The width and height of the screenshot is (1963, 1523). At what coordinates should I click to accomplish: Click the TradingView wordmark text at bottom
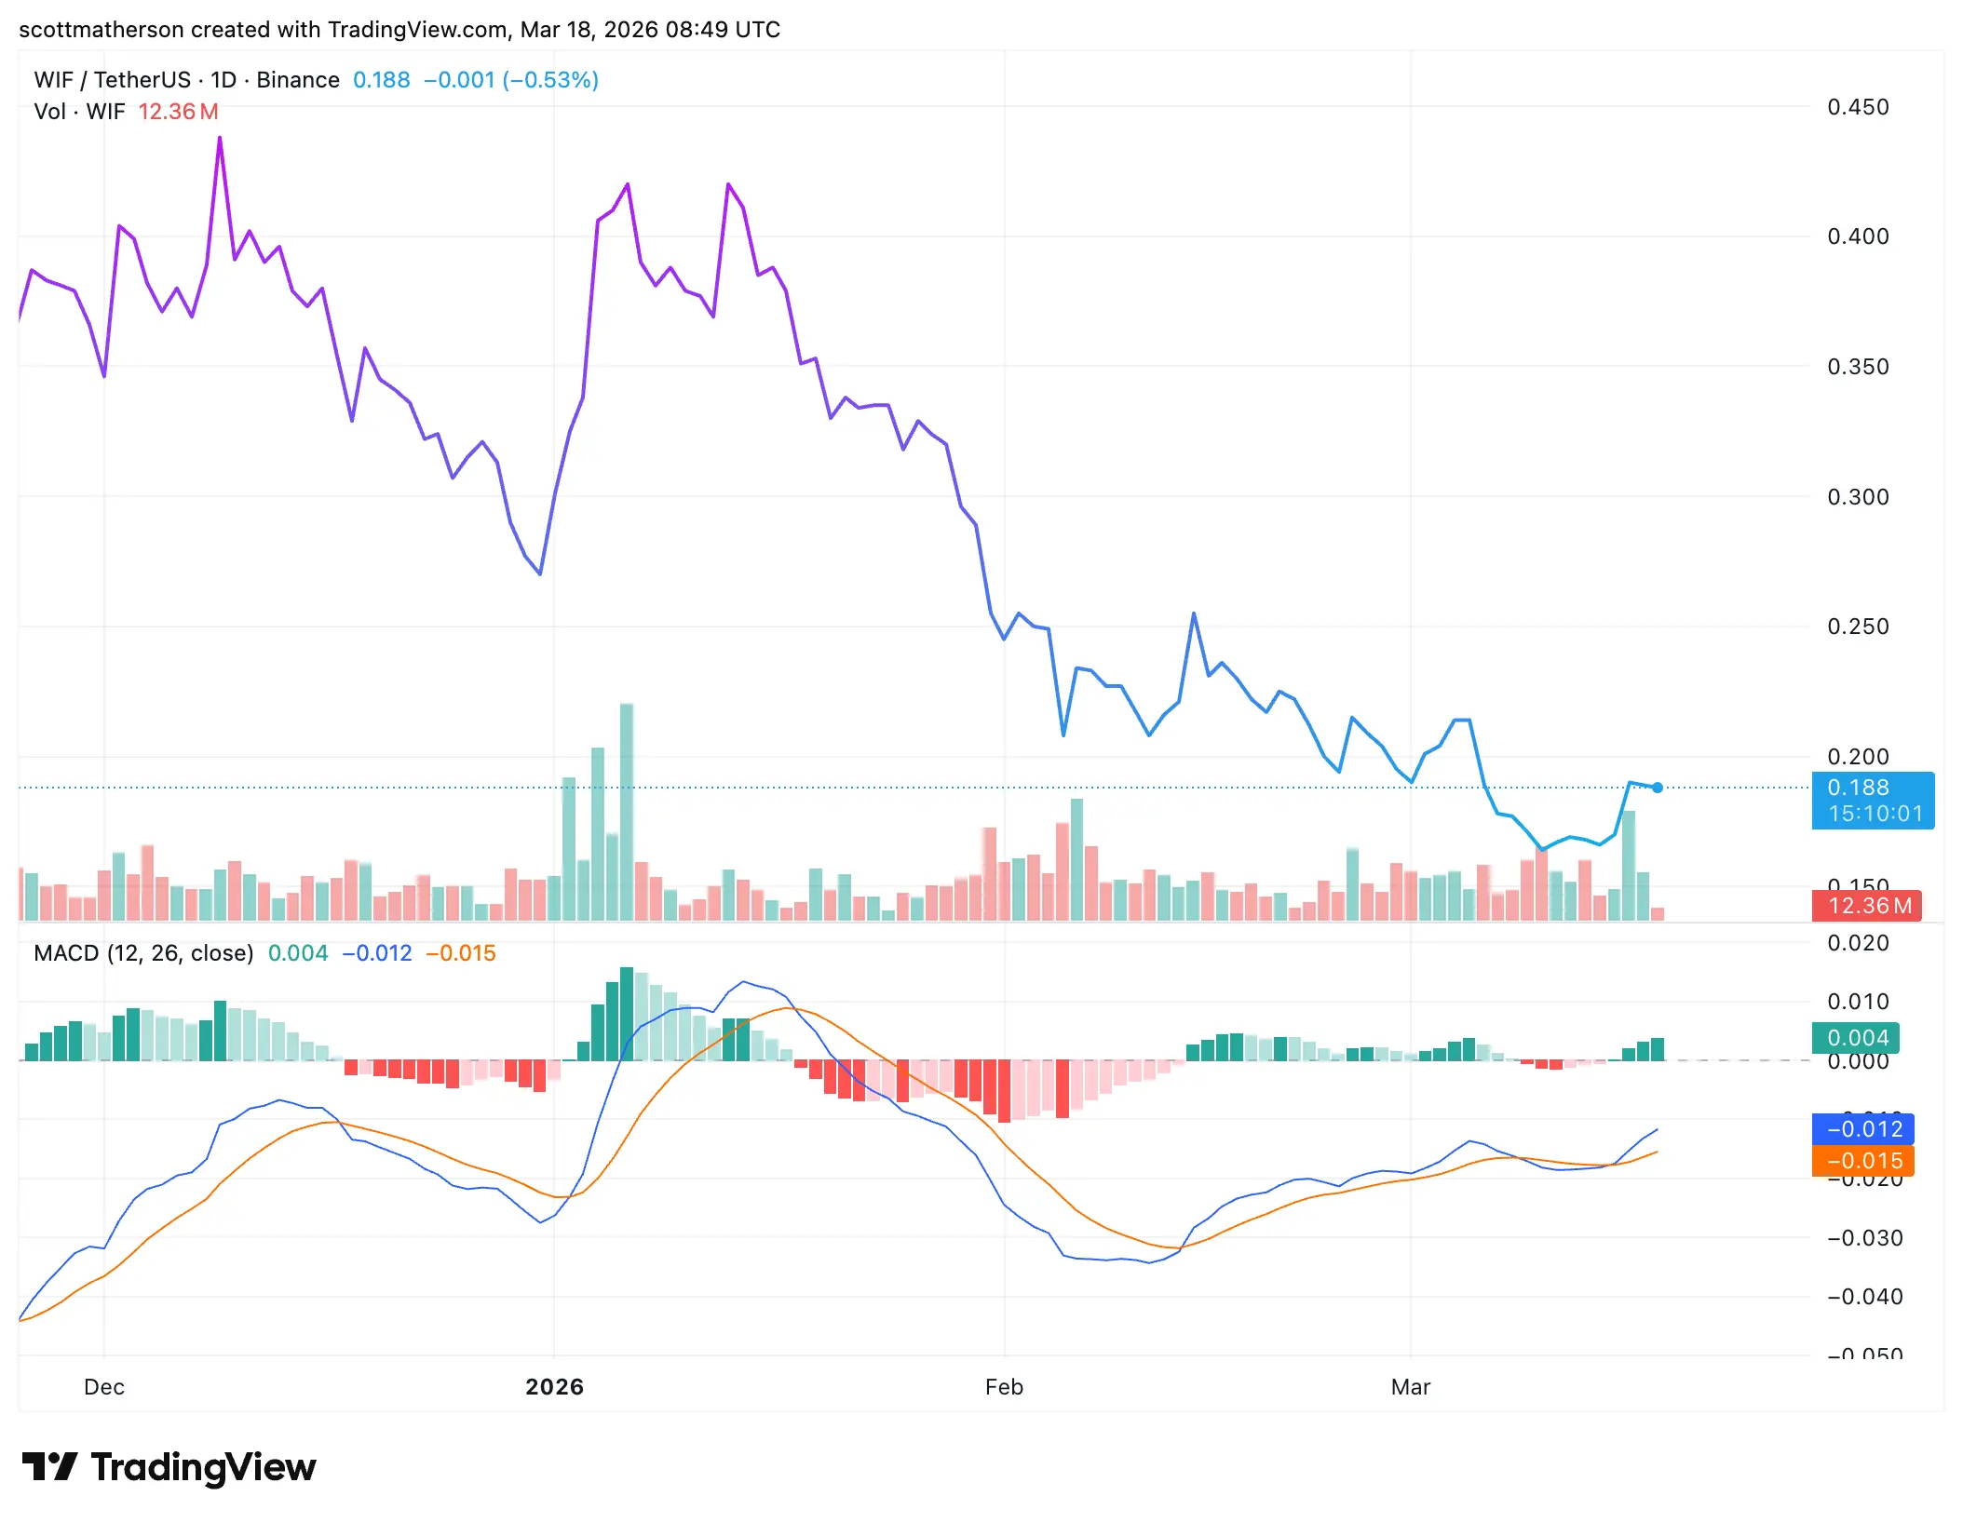pos(203,1467)
